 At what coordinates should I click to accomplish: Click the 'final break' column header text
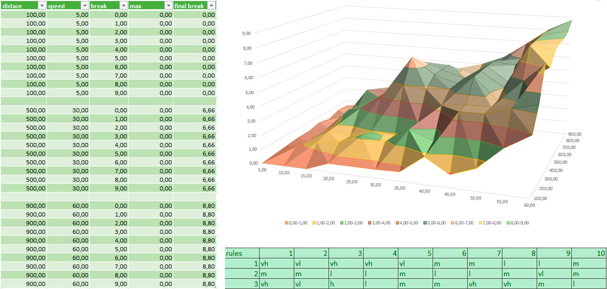point(189,6)
